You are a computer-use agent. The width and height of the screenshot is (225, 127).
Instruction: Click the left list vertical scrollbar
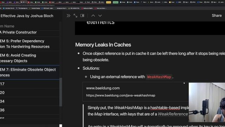tap(61, 92)
